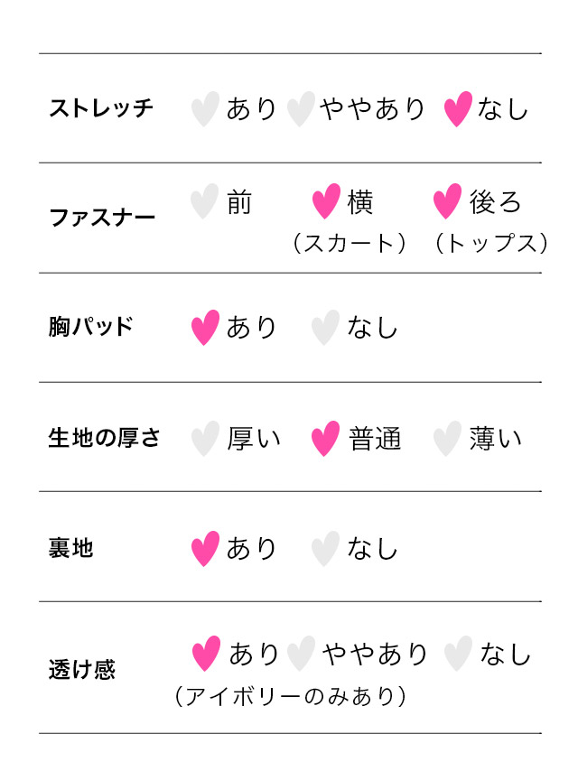Image resolution: width=578 pixels, height=771 pixels.
Task: Click the pink heart beside ストレッチ なし
Action: pos(458,108)
